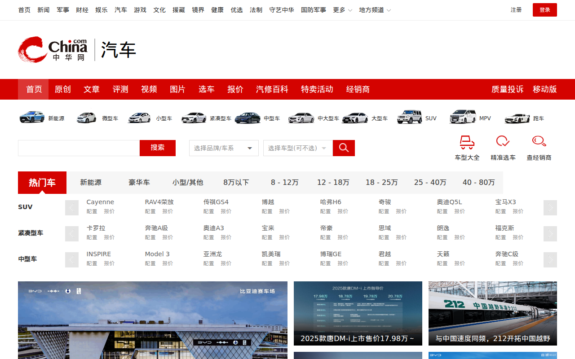
Task: Open the 2025款唐DM-i news thumbnail
Action: pyautogui.click(x=358, y=313)
